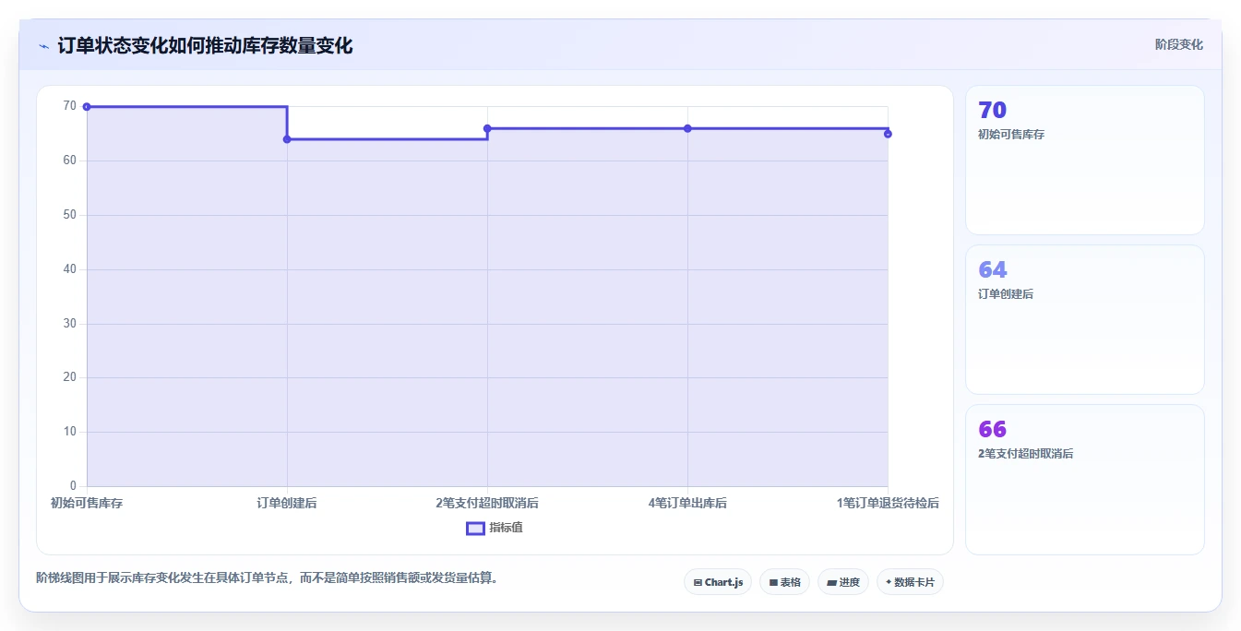The width and height of the screenshot is (1241, 631).
Task: Click the y-axis label 20
Action: 69,377
